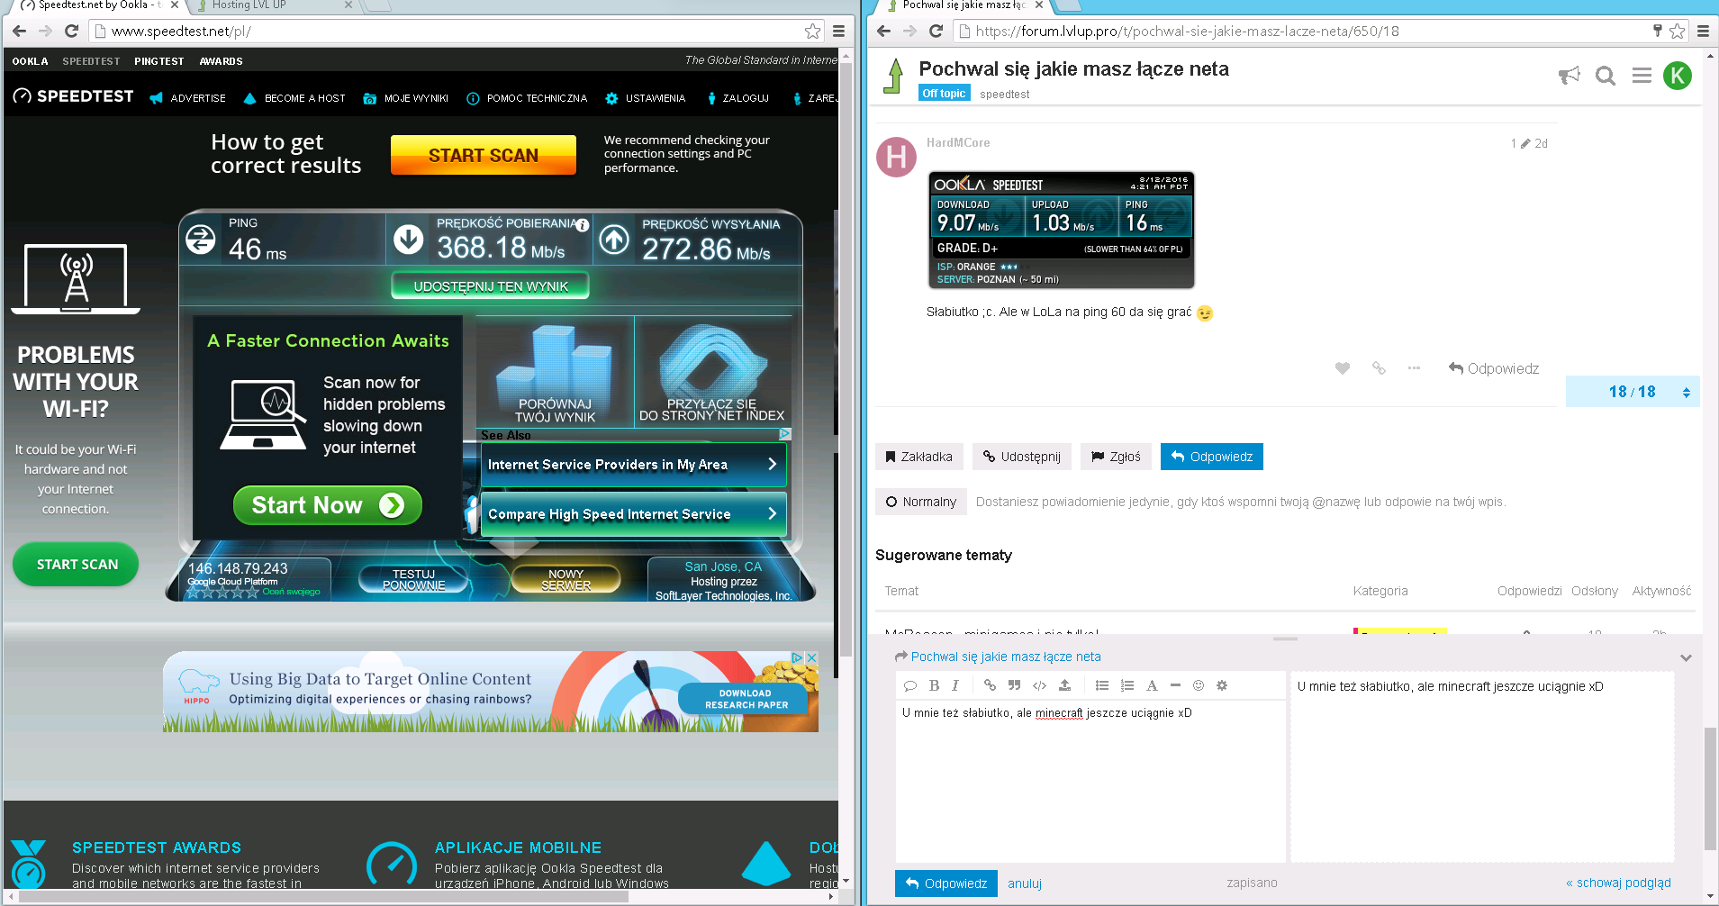This screenshot has height=906, width=1719.
Task: Click the anuluj link to cancel reply
Action: coord(1024,883)
